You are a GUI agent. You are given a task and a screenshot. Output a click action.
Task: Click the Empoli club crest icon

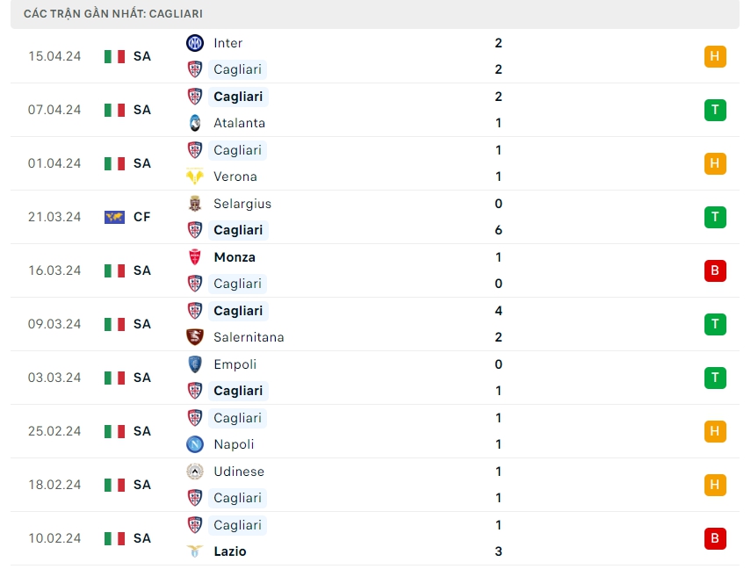pyautogui.click(x=195, y=364)
